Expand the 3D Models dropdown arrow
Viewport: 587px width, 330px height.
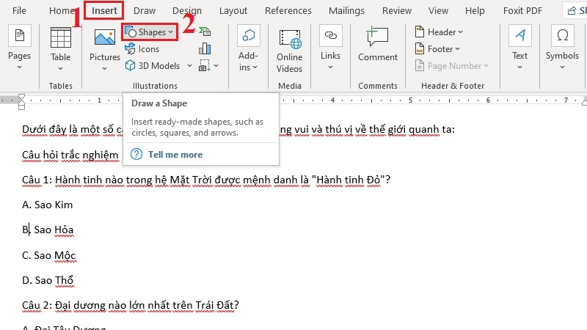[189, 66]
